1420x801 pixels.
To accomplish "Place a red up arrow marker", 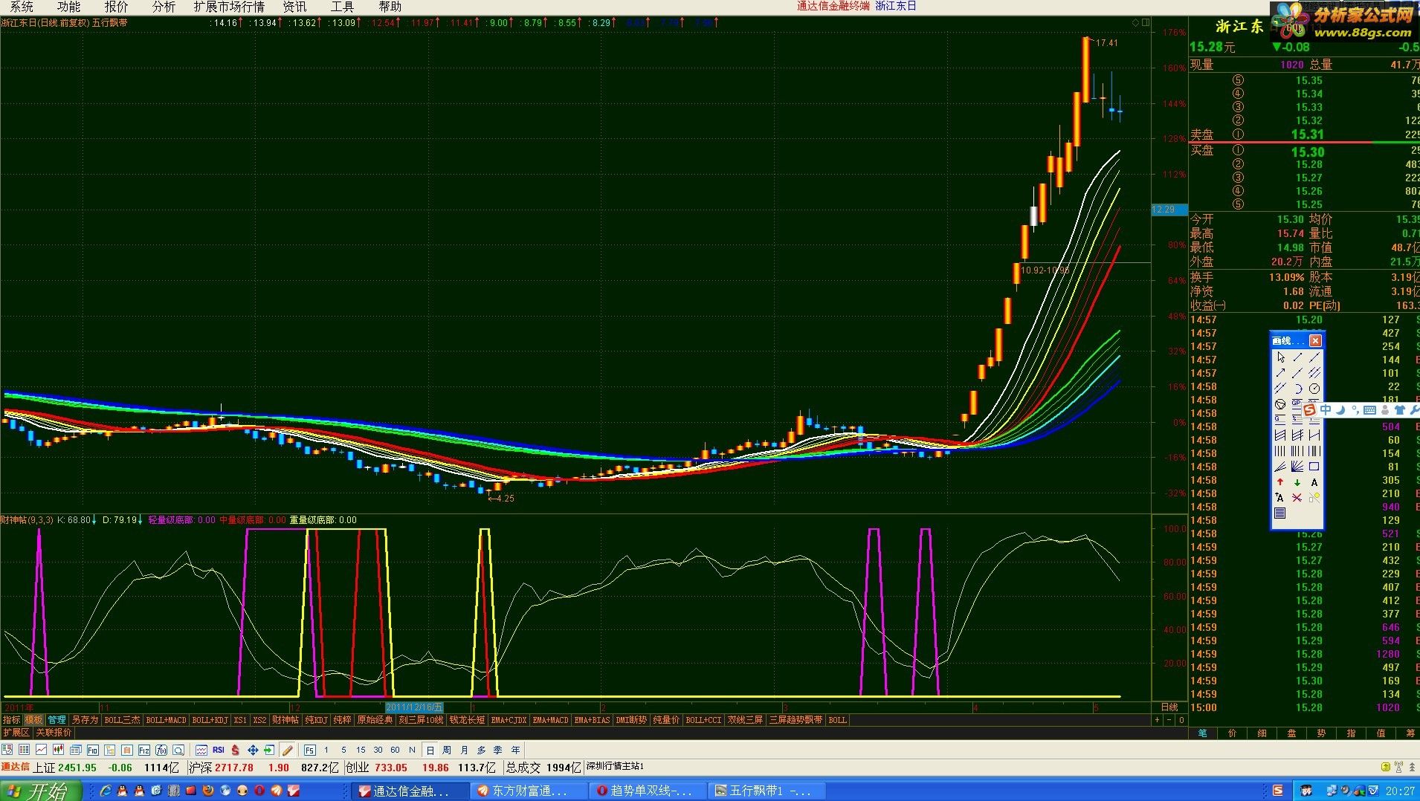I will pos(1280,482).
